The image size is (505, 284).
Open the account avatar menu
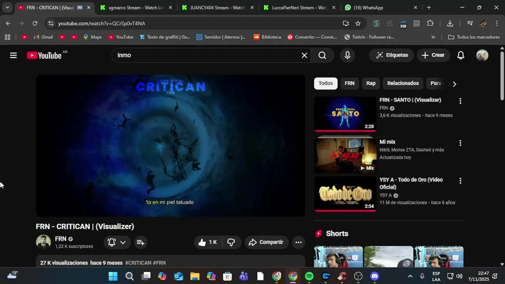click(x=482, y=55)
